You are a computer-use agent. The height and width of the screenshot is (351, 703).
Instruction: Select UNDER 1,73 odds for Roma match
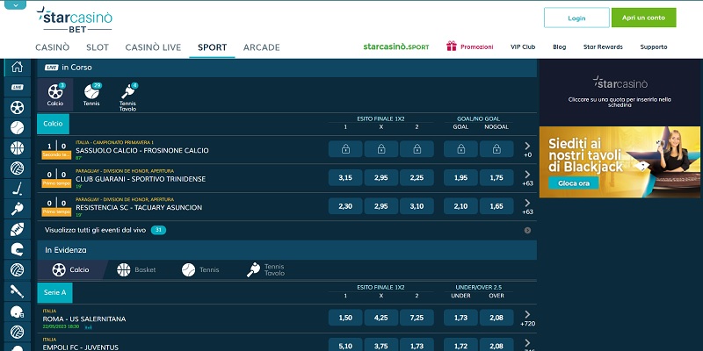[x=460, y=317]
